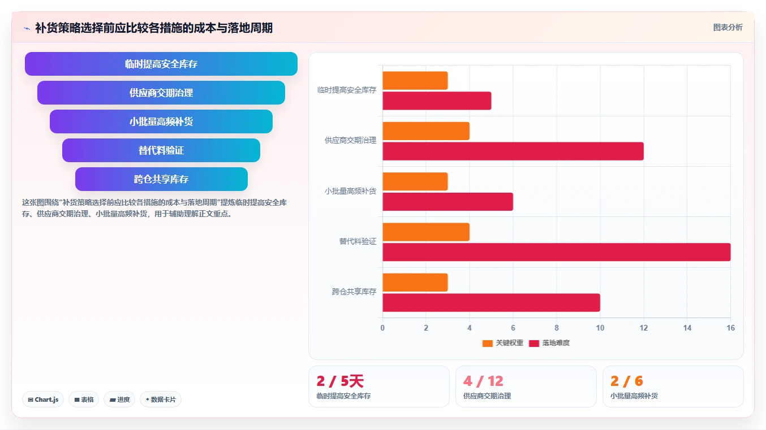
Task: Click the description paragraph starting 这张图围绕
Action: [154, 208]
